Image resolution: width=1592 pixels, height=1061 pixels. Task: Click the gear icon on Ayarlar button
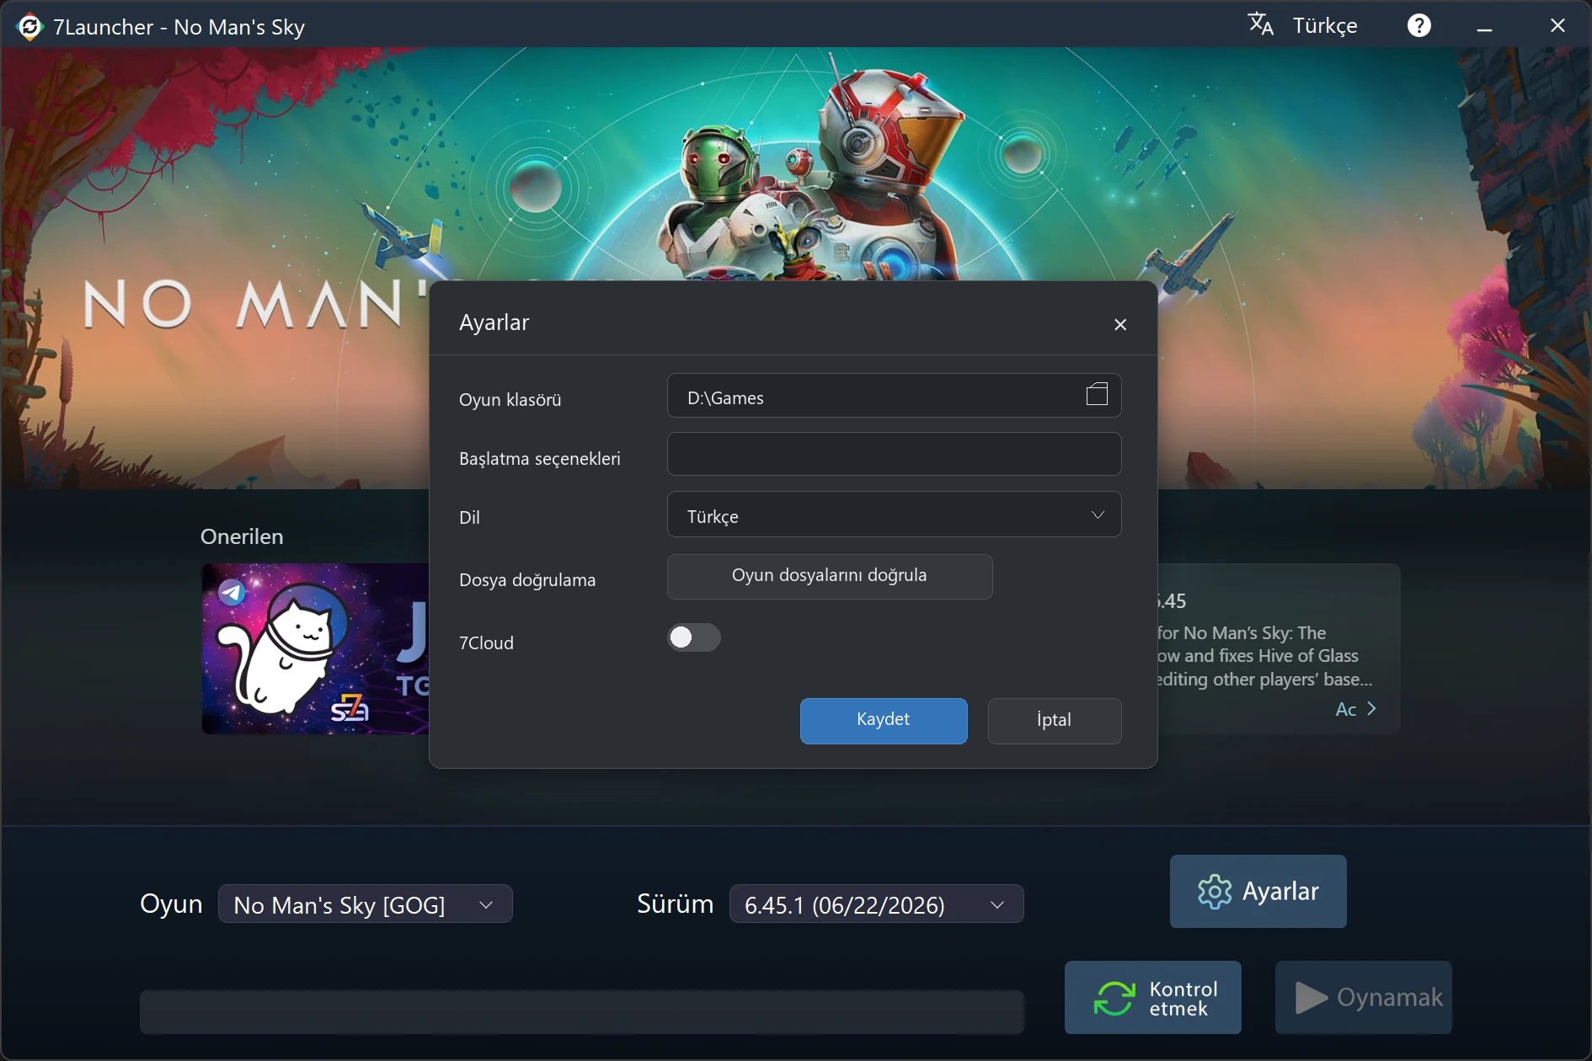click(1215, 892)
